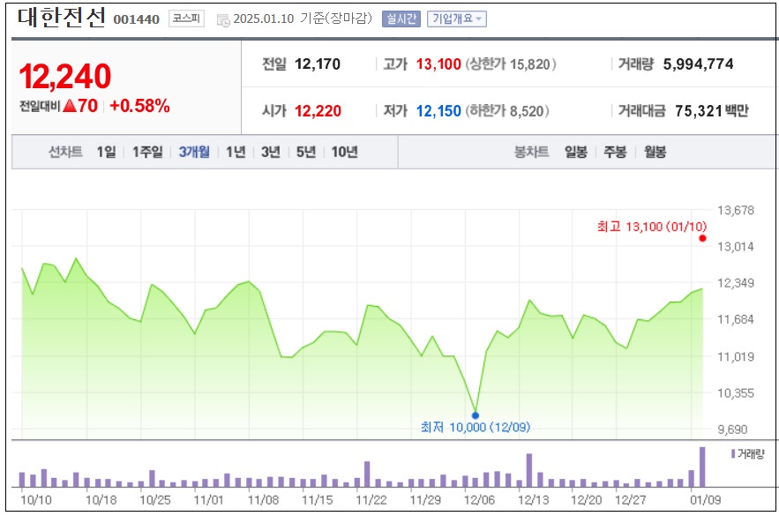Click the tallest volume bar near 01/09
Image resolution: width=779 pixels, height=516 pixels.
tap(702, 467)
